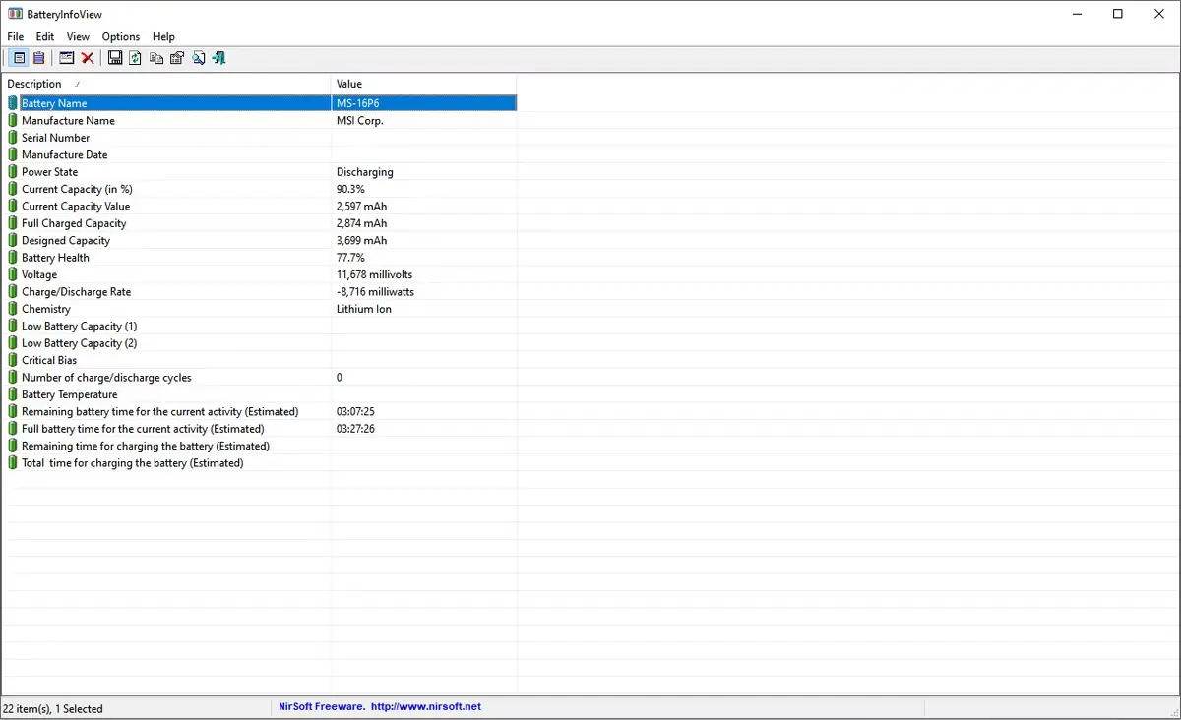Select the Current Capacity Value row
1181x720 pixels.
click(x=260, y=206)
